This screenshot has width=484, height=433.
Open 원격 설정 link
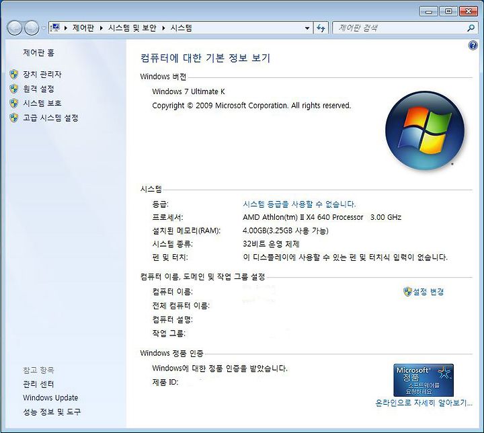tap(38, 89)
